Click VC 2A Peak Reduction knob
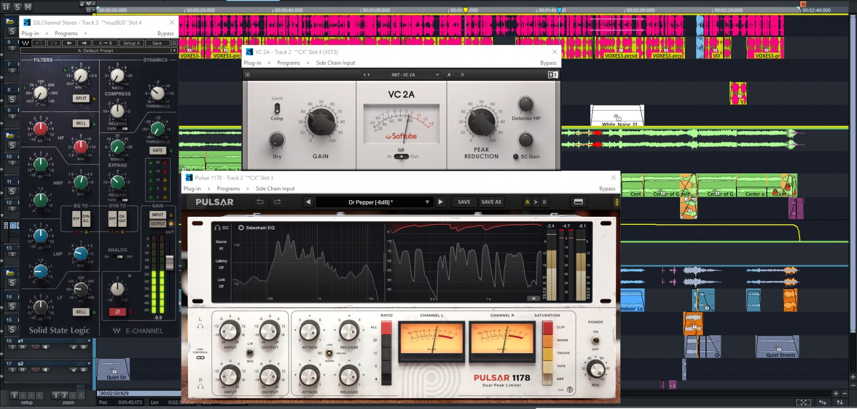The height and width of the screenshot is (409, 857). (x=482, y=122)
